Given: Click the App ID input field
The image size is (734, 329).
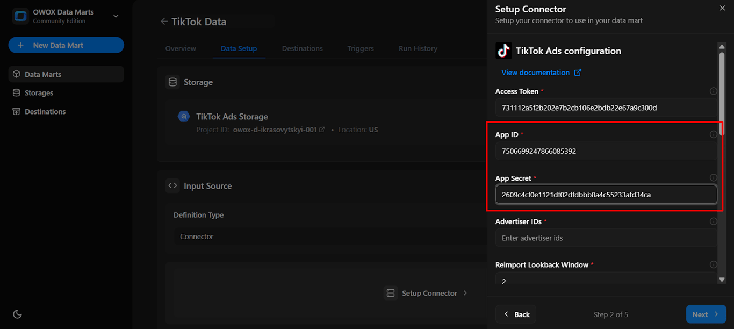Looking at the screenshot, I should point(606,151).
